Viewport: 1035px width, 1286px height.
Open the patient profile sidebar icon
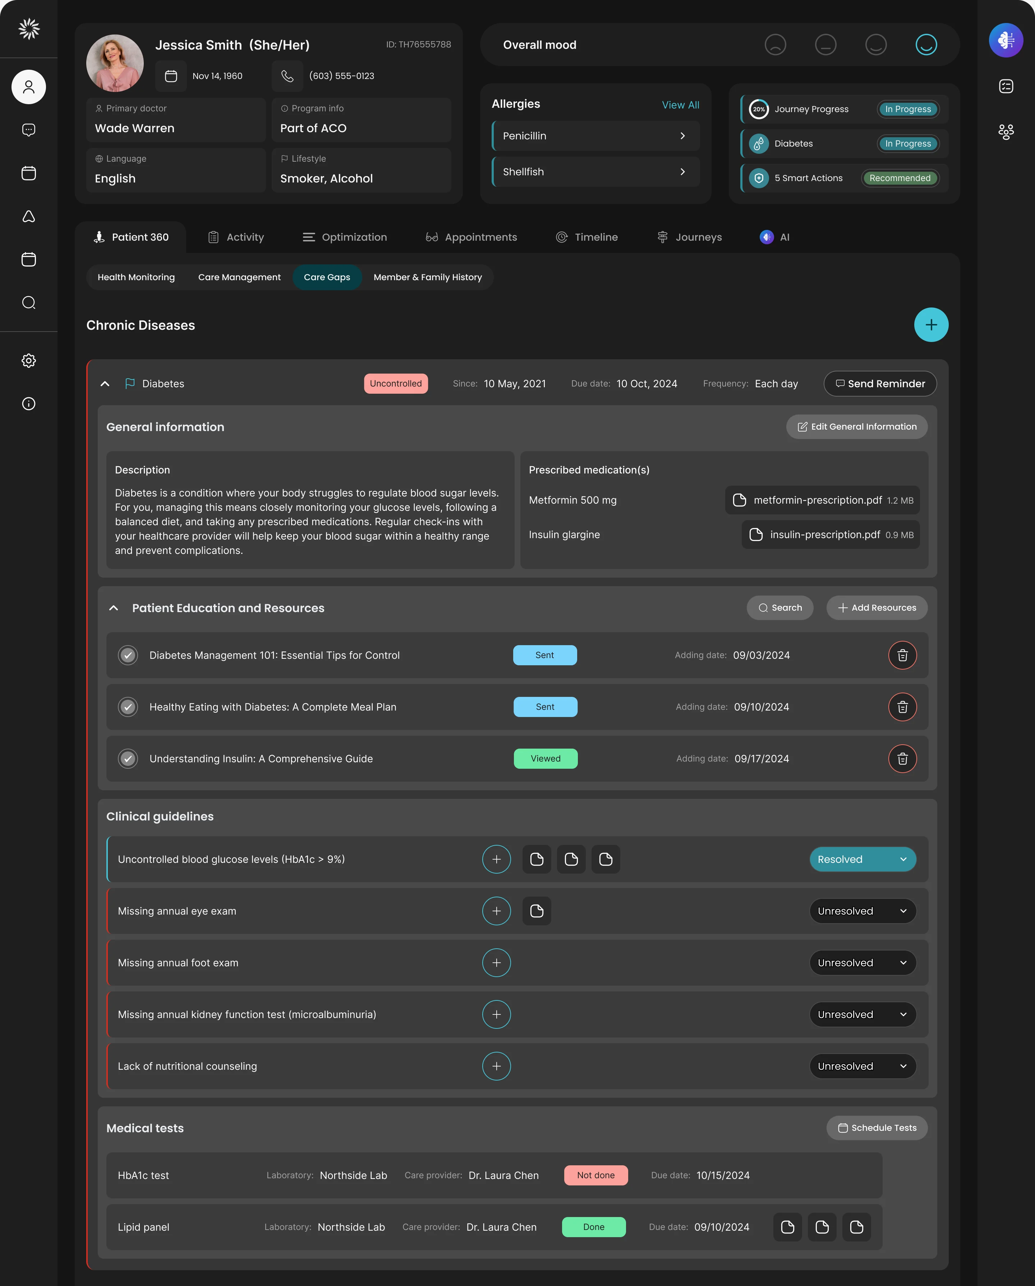tap(29, 87)
